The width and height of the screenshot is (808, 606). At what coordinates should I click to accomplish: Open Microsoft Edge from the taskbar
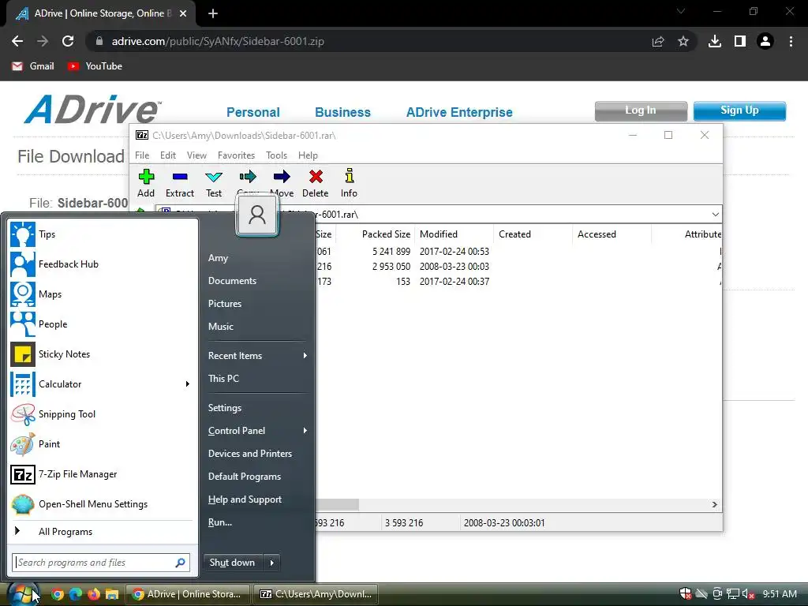76,594
